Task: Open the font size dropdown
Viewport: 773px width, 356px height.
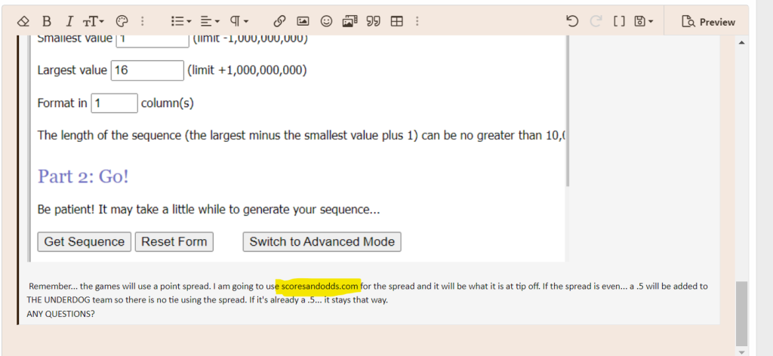Action: point(96,21)
